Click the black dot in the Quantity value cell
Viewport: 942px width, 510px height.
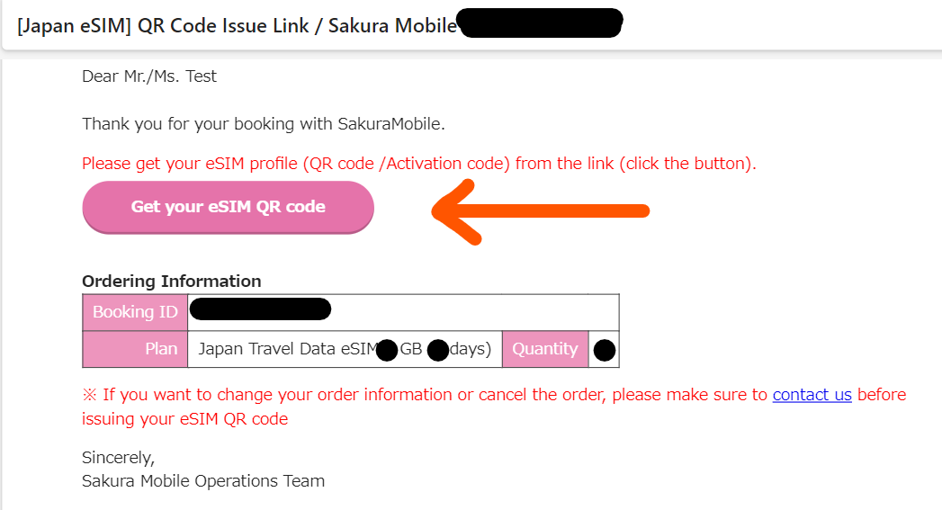605,350
